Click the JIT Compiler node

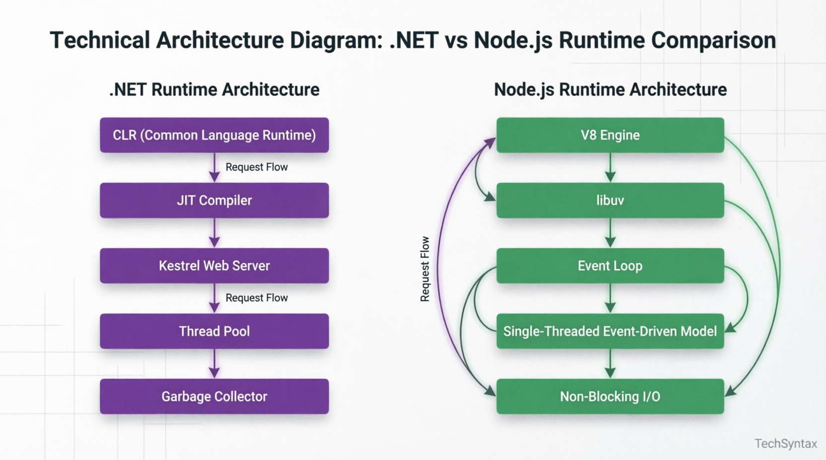point(214,200)
